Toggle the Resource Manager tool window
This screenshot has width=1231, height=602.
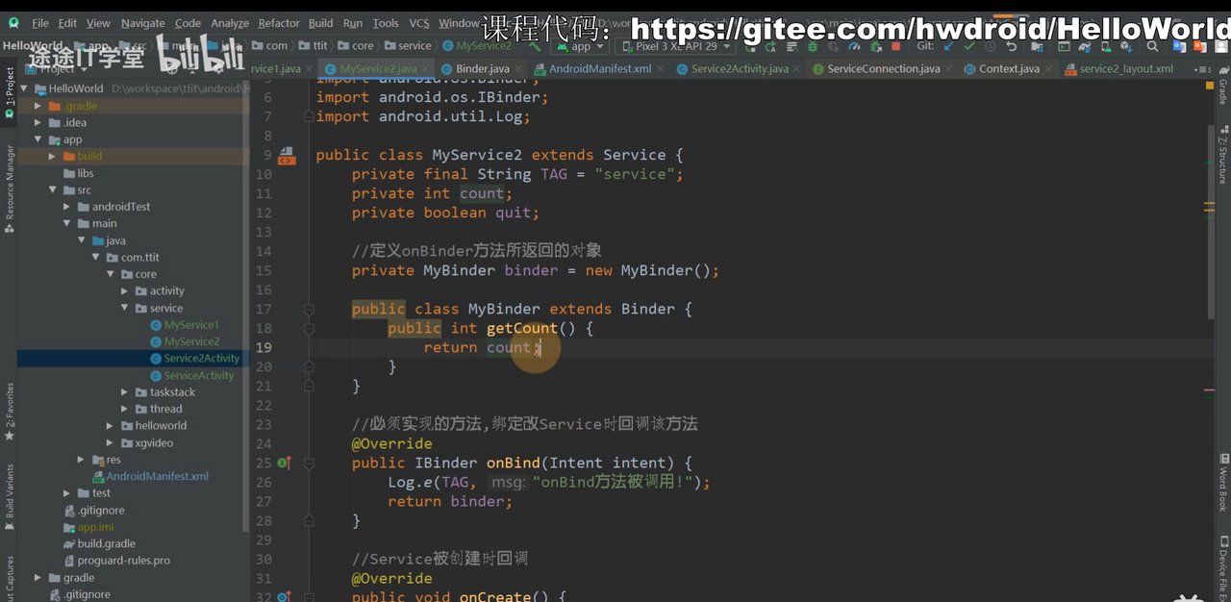[10, 188]
